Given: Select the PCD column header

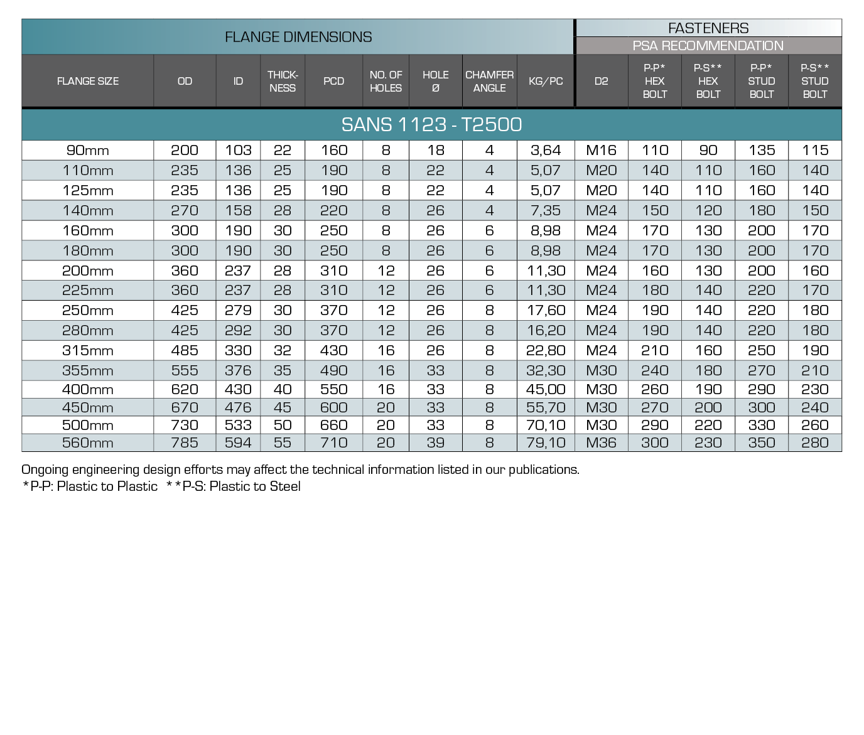Looking at the screenshot, I should point(333,81).
